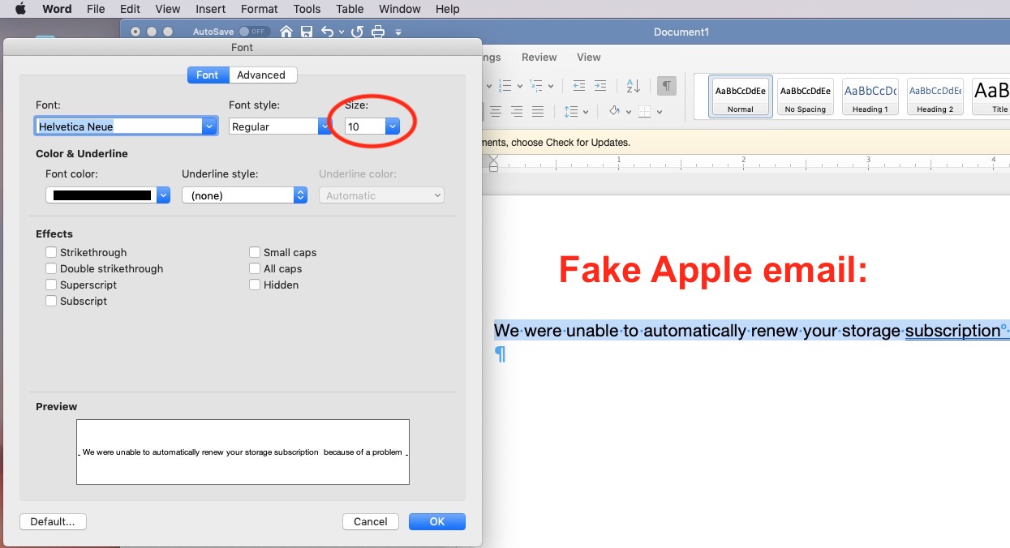Open the Word application menu
Image resolution: width=1010 pixels, height=548 pixels.
pos(57,9)
